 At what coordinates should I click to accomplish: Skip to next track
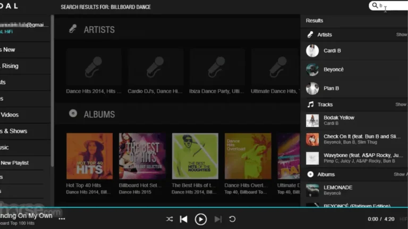(218, 219)
